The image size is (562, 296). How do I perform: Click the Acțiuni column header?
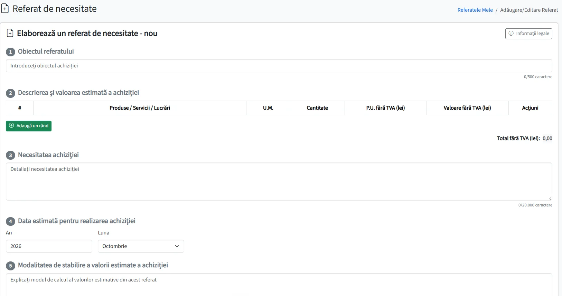tap(530, 108)
